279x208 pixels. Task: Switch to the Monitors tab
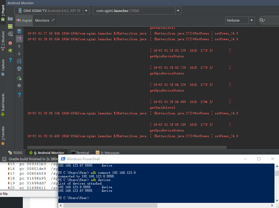42,20
